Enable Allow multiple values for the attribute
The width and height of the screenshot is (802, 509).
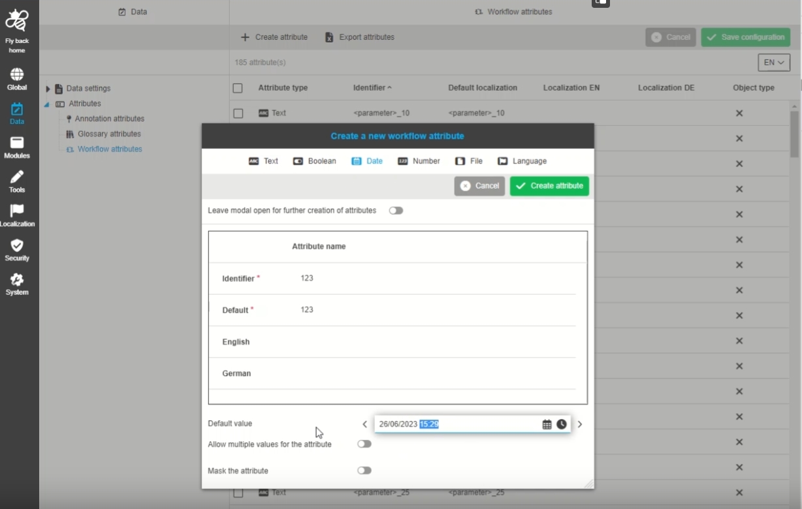pos(364,444)
